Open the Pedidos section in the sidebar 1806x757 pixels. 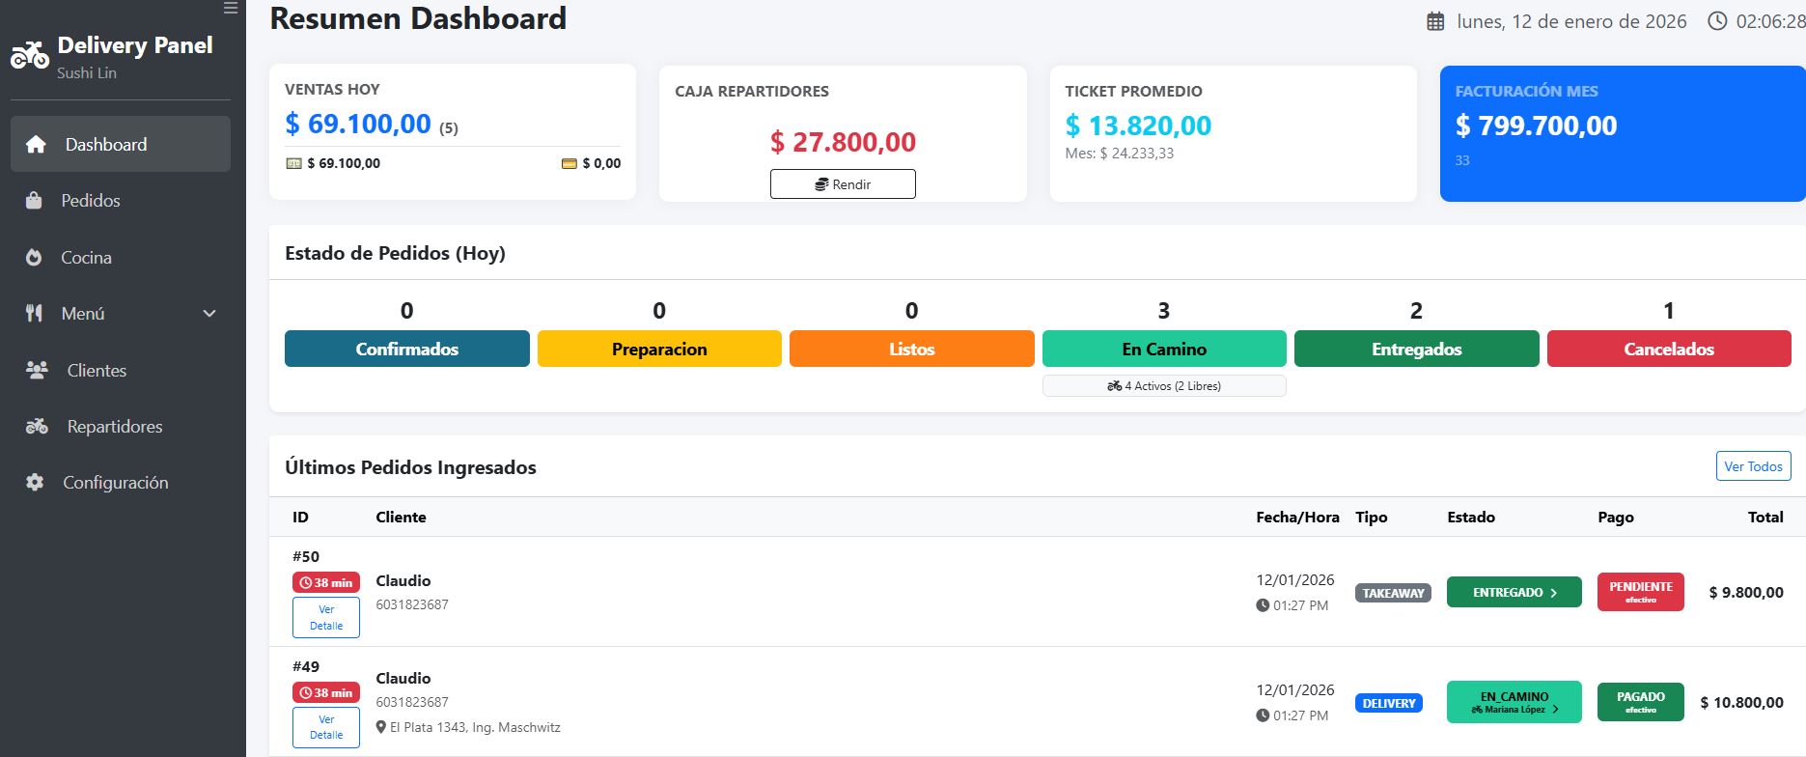pyautogui.click(x=91, y=201)
